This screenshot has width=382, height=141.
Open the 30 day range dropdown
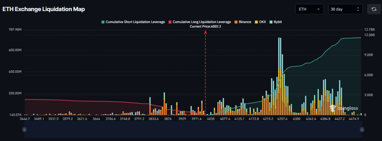pyautogui.click(x=345, y=9)
